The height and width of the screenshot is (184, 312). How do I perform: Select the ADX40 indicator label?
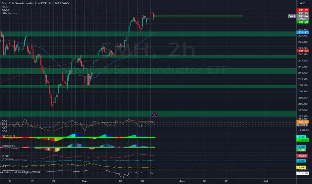[8, 159]
